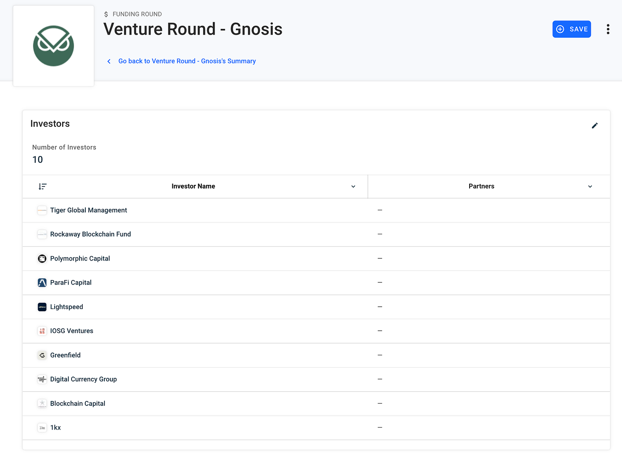Click 1kx logo icon
622x457 pixels.
click(x=42, y=428)
